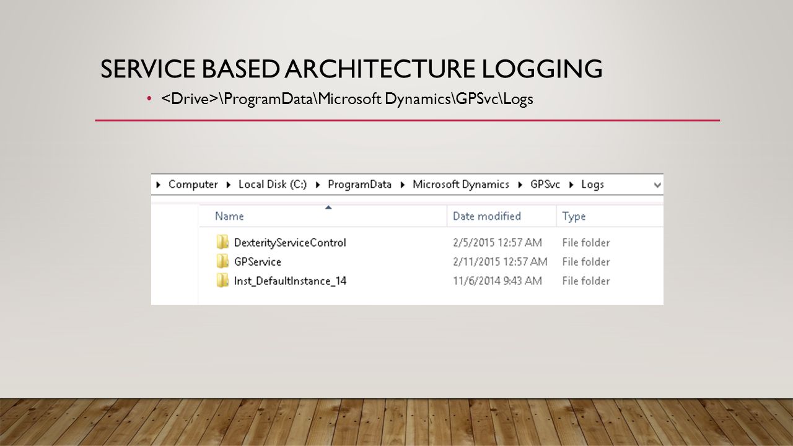
Task: Click the date 2/11/2015 12:57 AM
Action: click(x=500, y=261)
